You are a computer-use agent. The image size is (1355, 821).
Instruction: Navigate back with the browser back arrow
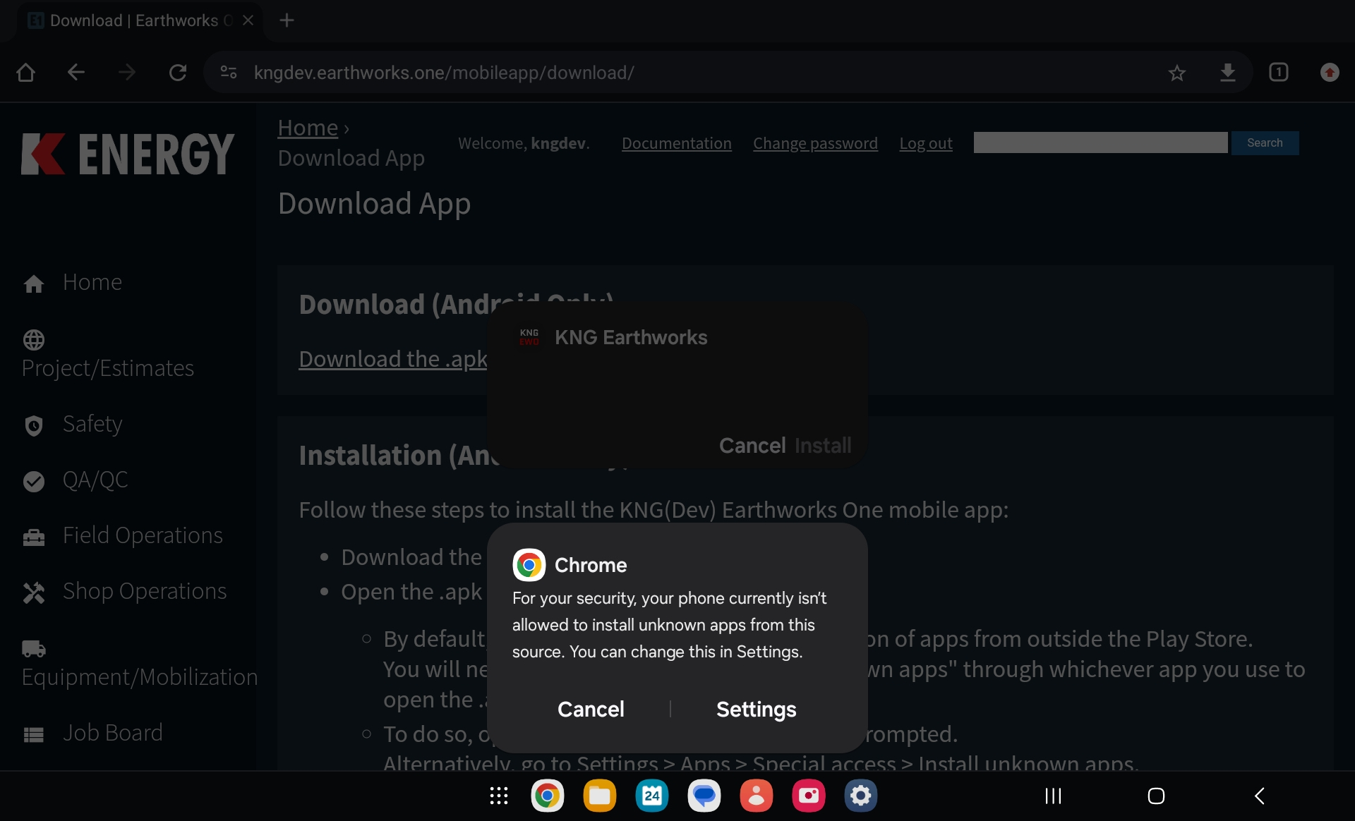[x=76, y=73]
